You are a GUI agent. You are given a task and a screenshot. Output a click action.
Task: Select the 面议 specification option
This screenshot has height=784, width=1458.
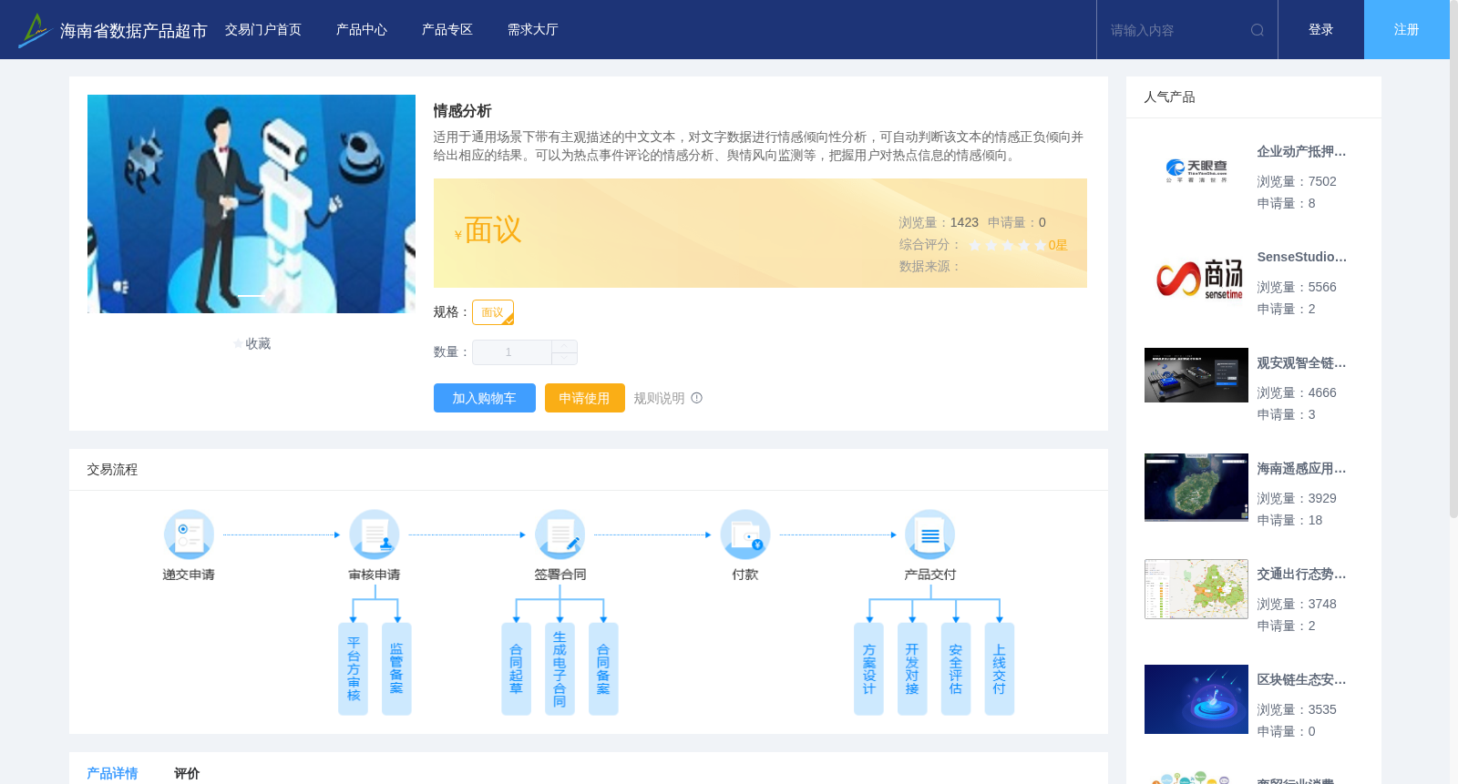tap(493, 312)
